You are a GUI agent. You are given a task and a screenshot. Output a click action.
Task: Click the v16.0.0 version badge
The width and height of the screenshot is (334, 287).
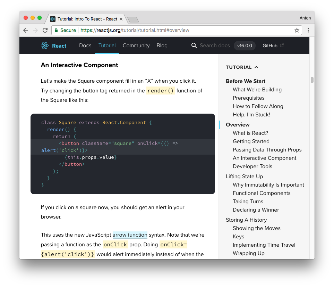tap(245, 46)
